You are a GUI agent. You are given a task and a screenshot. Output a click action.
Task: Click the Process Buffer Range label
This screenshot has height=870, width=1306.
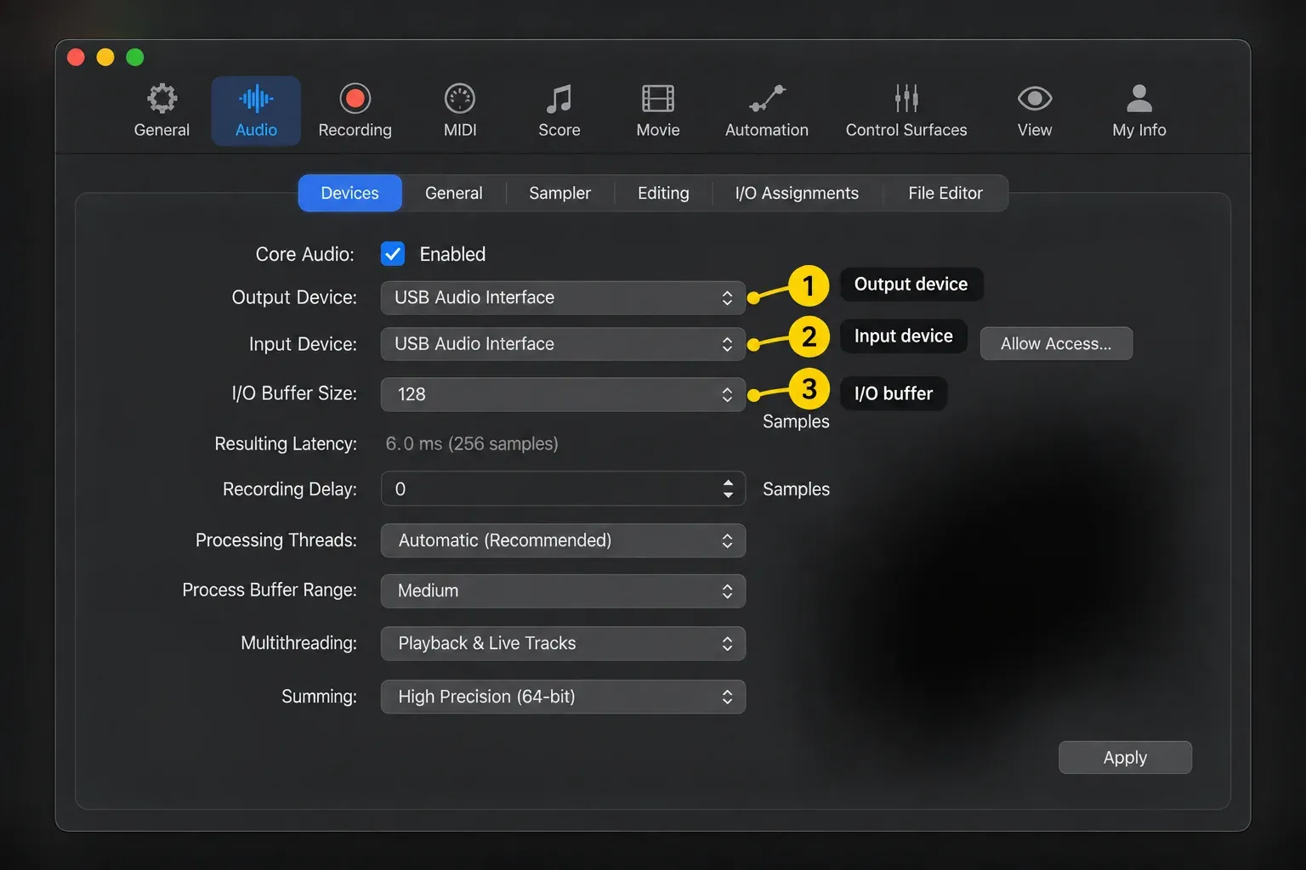coord(270,590)
